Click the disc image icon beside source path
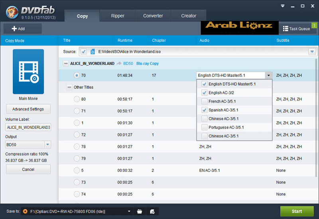 [x=93, y=52]
